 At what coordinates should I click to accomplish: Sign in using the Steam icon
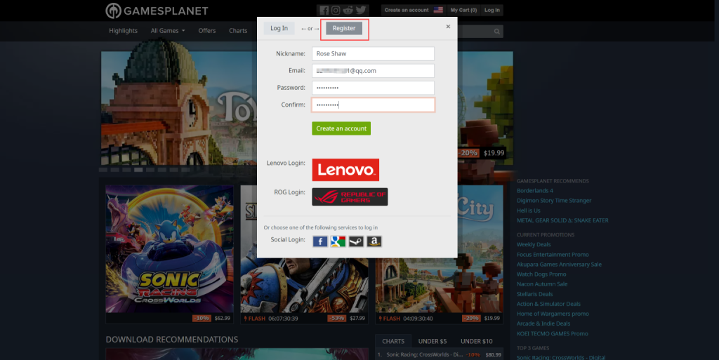pos(356,241)
